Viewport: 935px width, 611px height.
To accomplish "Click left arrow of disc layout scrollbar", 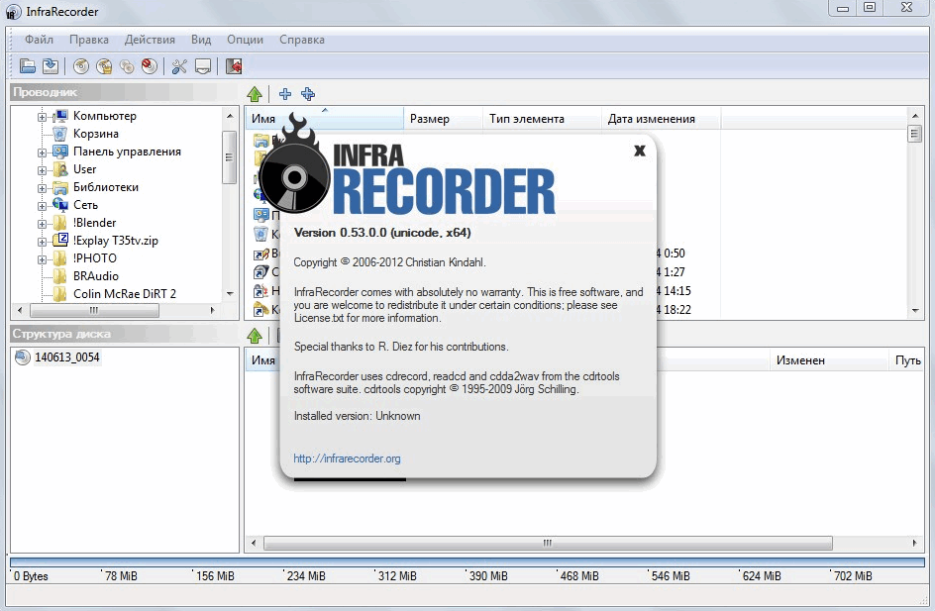I will click(254, 543).
